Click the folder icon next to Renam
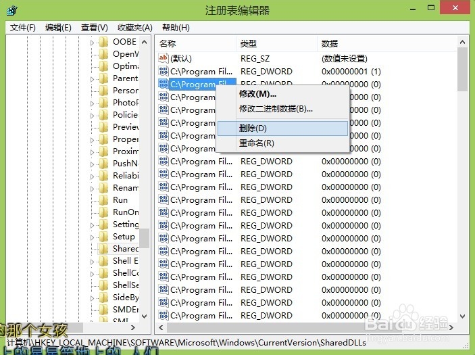475x355 pixels. click(103, 188)
